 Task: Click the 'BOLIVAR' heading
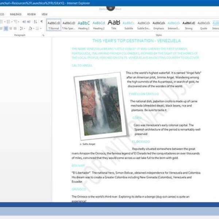78,165
